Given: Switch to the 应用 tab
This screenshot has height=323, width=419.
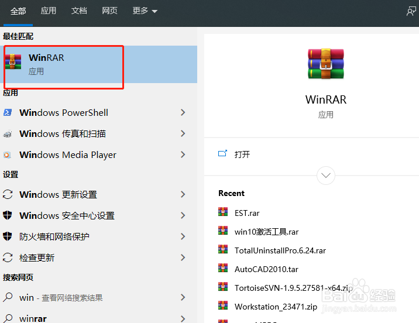Looking at the screenshot, I should click(x=49, y=11).
